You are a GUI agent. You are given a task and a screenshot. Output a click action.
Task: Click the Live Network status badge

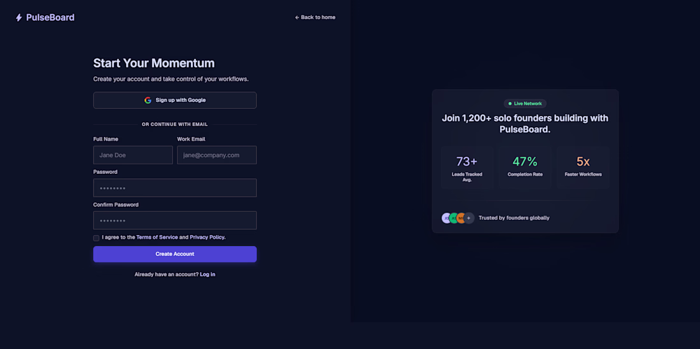point(525,104)
